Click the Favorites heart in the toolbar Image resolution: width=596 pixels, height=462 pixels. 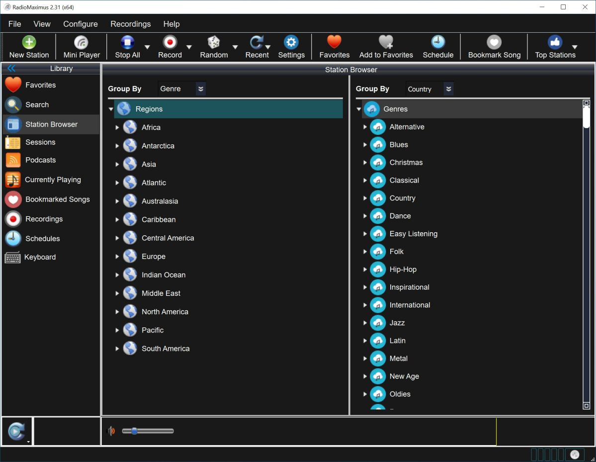(x=334, y=42)
